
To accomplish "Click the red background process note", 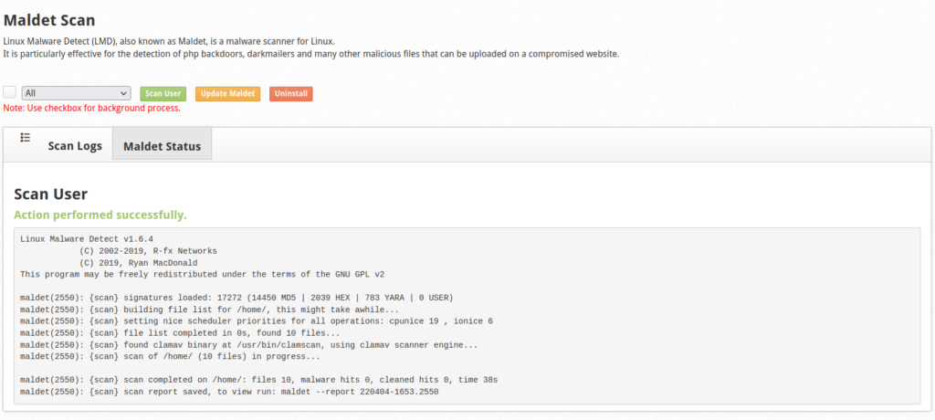I will (91, 108).
